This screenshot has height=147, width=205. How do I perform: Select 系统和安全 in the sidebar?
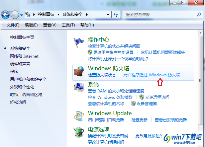(20, 49)
